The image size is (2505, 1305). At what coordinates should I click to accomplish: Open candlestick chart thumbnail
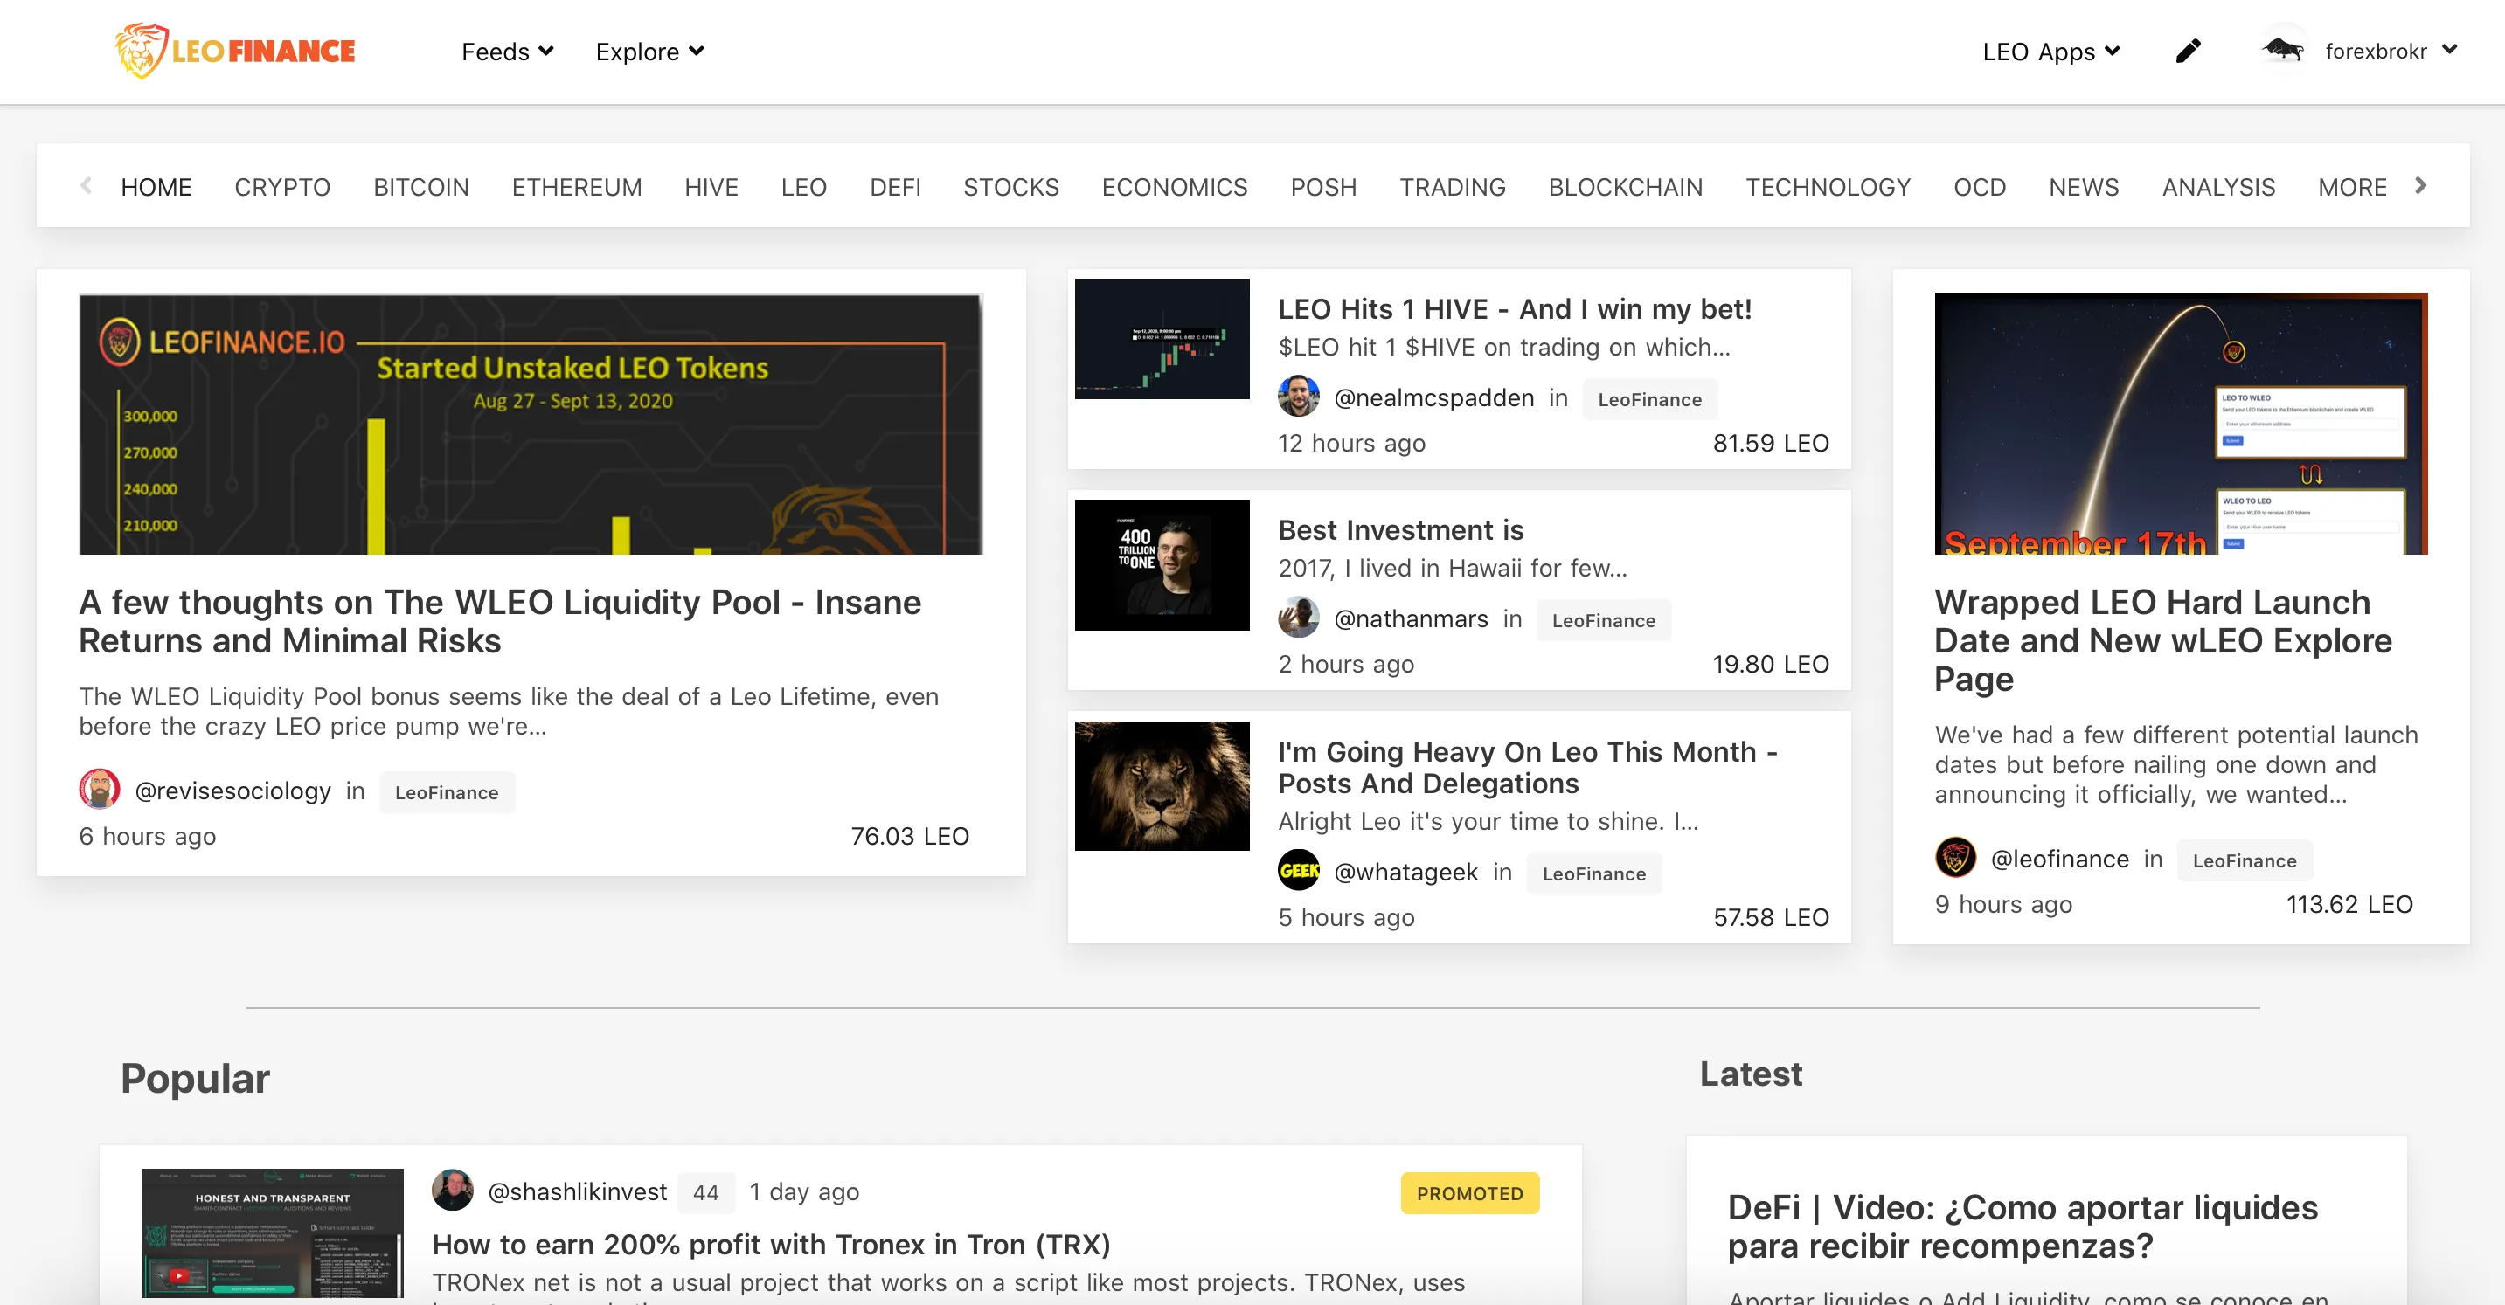(x=1161, y=338)
